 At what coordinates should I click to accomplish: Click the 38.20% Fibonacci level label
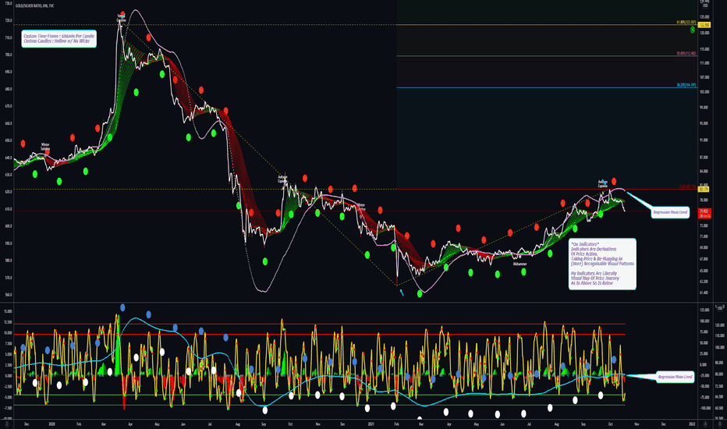(x=686, y=85)
